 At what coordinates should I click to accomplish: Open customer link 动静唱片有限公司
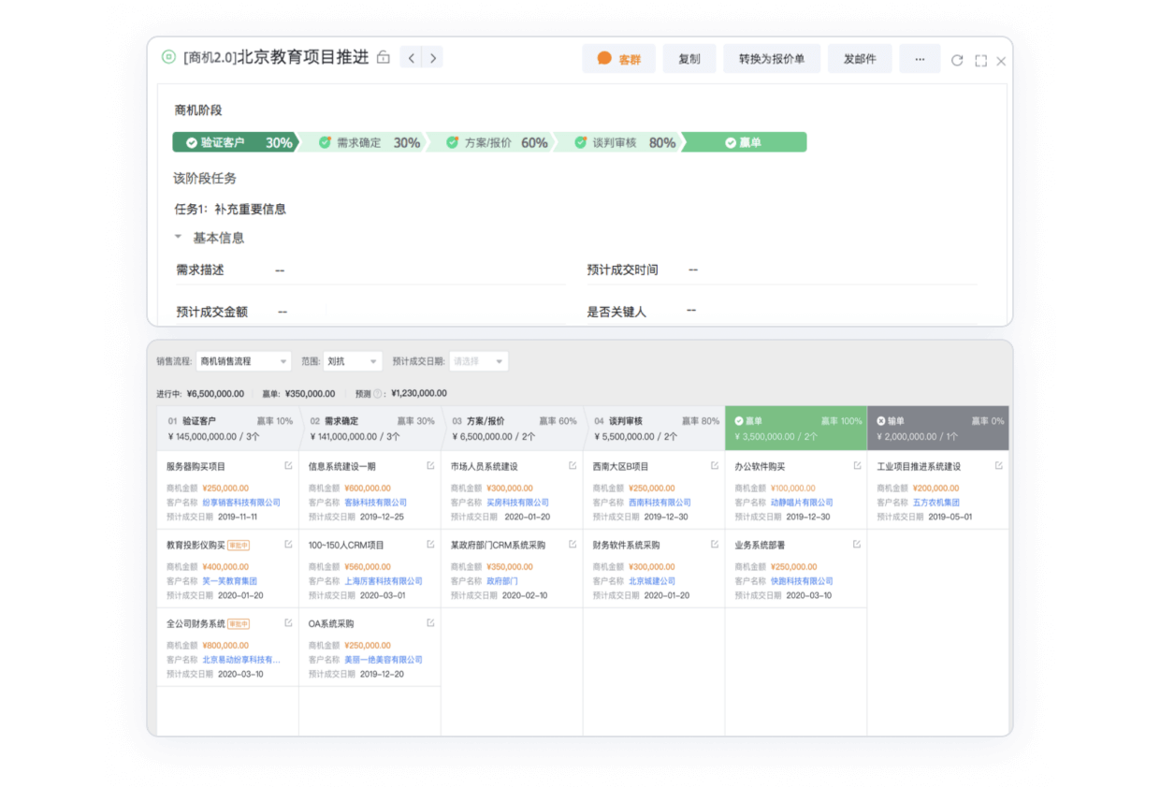tap(802, 503)
